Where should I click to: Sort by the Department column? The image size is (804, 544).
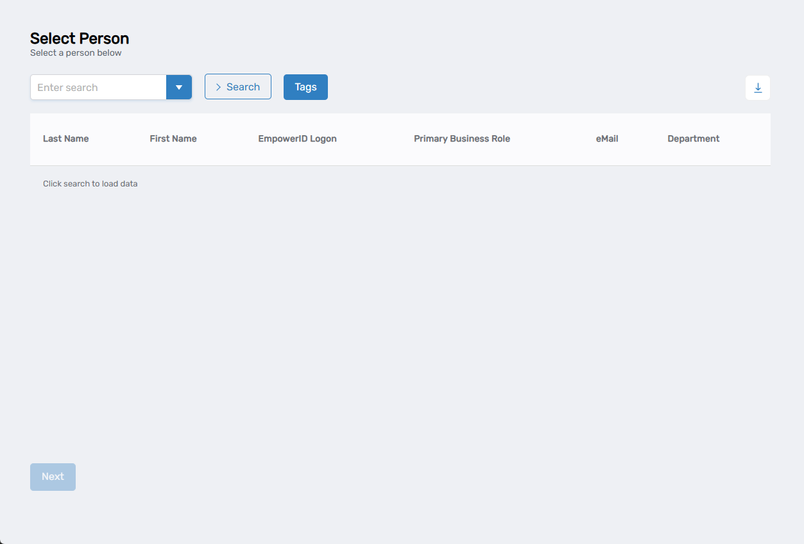click(693, 138)
